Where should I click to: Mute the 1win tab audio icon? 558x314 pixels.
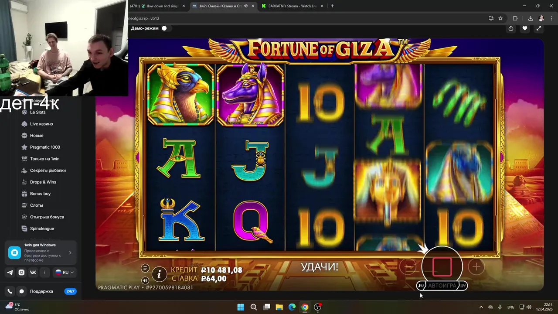click(246, 6)
